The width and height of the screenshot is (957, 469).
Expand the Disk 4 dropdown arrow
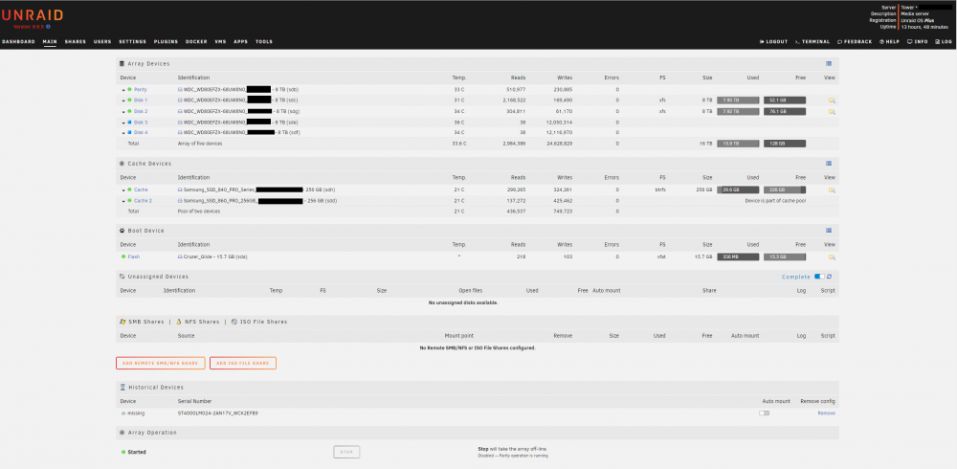click(x=123, y=133)
